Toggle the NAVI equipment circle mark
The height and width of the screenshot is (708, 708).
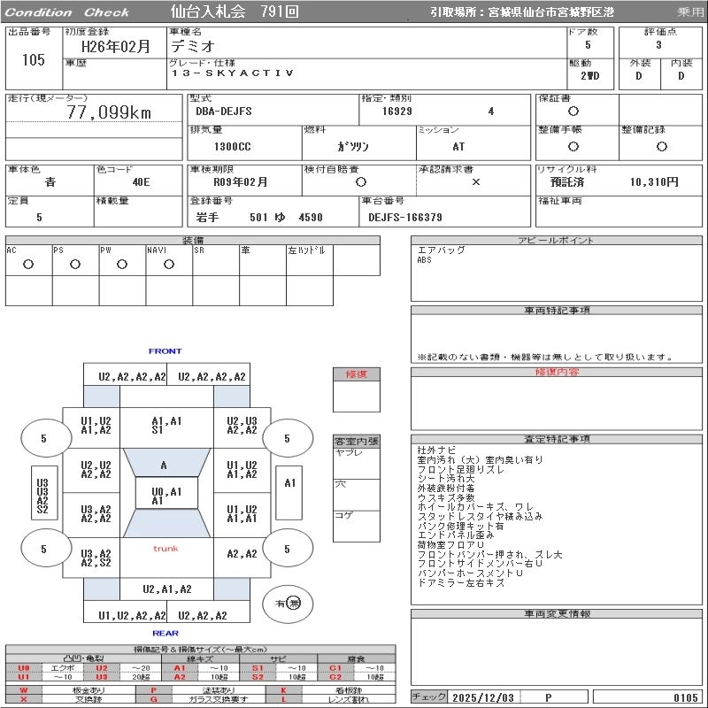[x=169, y=265]
